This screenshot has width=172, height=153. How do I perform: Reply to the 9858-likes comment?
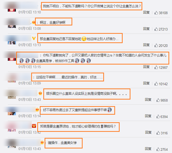point(148,100)
